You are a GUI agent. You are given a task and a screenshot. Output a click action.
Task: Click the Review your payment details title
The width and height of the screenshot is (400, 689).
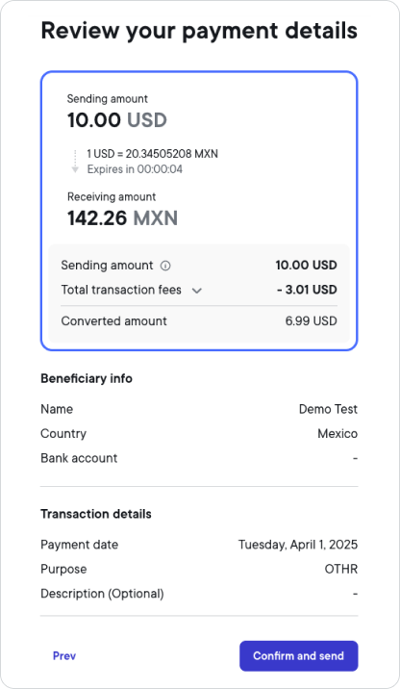199,31
